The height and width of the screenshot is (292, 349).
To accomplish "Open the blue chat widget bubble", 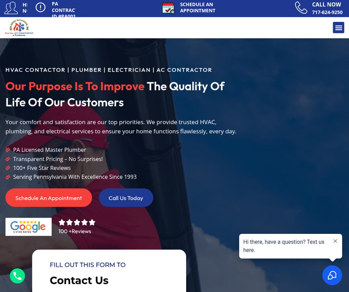I will (332, 275).
